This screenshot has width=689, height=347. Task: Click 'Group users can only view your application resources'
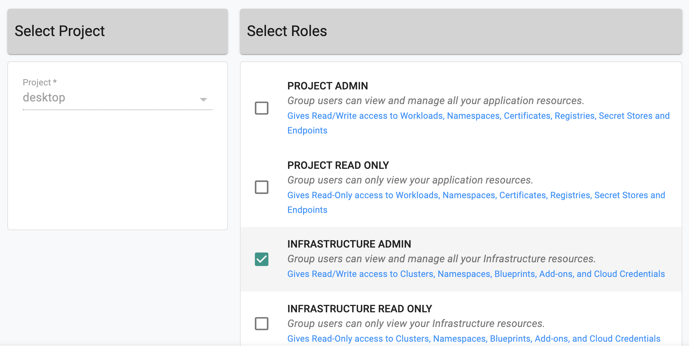(x=410, y=180)
